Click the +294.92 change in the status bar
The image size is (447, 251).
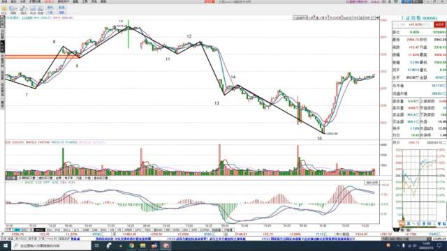click(x=156, y=234)
